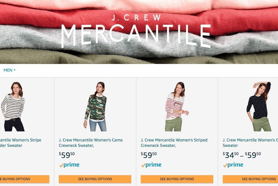Image resolution: width=278 pixels, height=186 pixels.
Task: Click See Buying Options for navy dotted sweater
Action: point(250,179)
